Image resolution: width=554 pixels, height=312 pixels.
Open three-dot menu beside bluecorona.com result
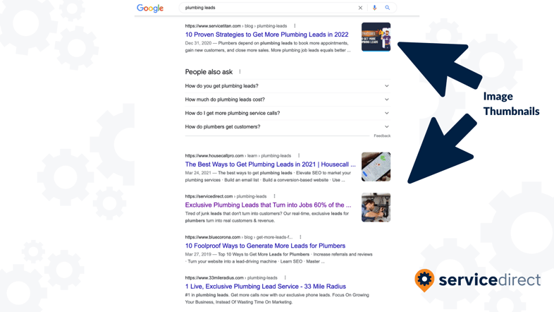click(x=300, y=237)
